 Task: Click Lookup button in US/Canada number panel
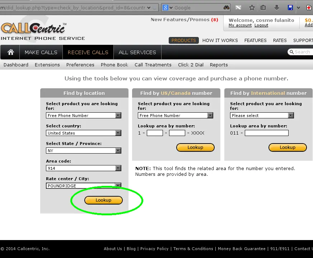pyautogui.click(x=195, y=147)
